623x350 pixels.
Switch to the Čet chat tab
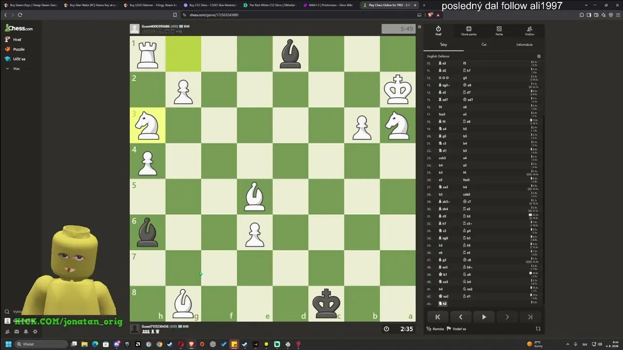484,44
